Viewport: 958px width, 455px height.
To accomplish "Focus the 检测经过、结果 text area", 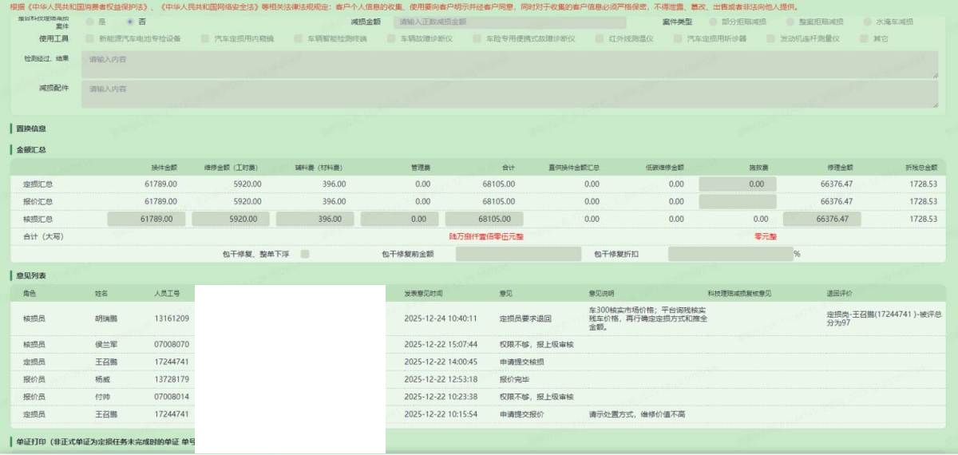I will coord(509,65).
